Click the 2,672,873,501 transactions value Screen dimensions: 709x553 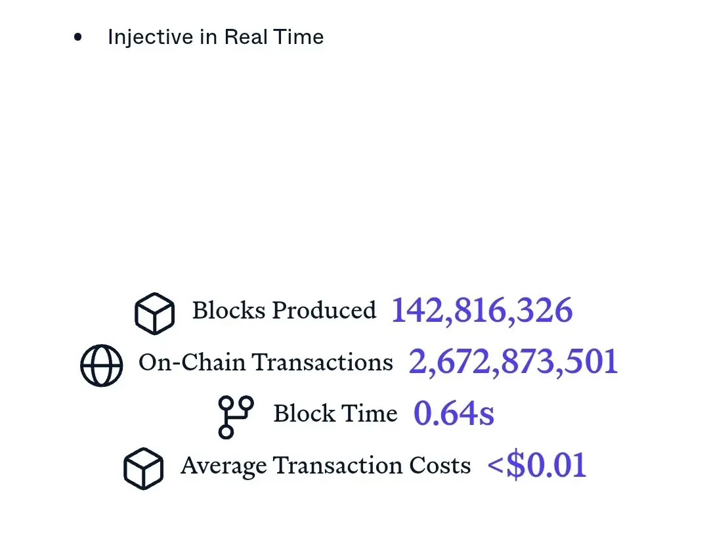pos(513,362)
